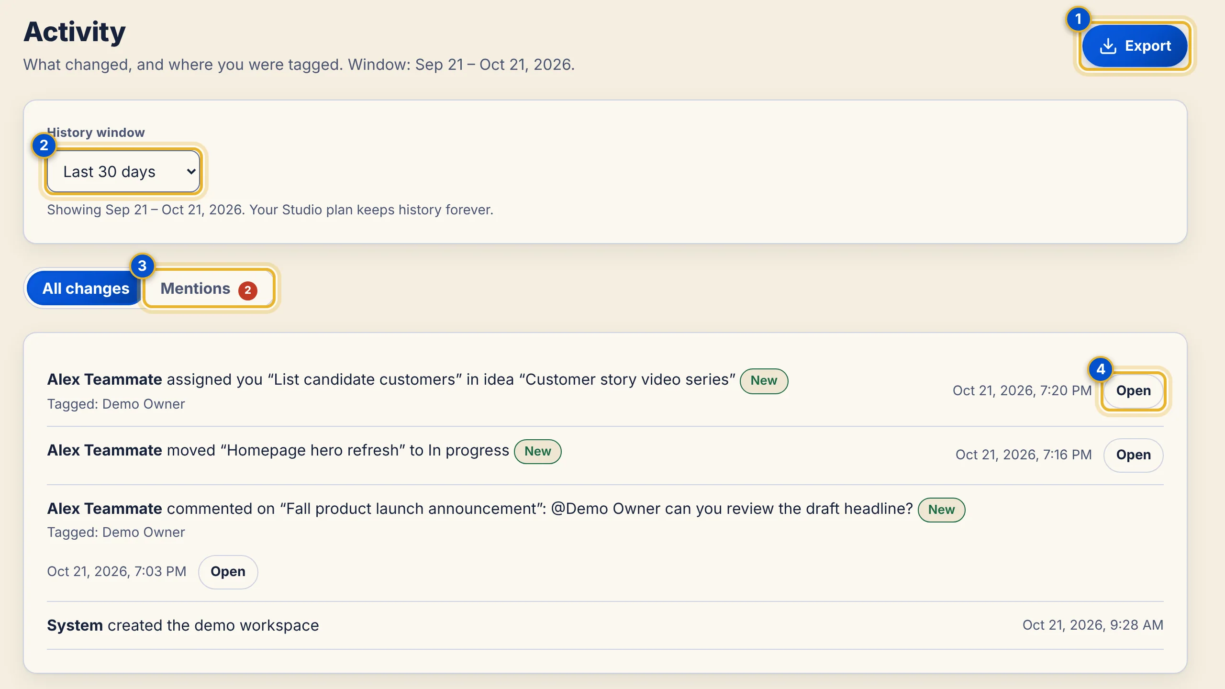Click New badge on Fall product launch row

point(941,510)
